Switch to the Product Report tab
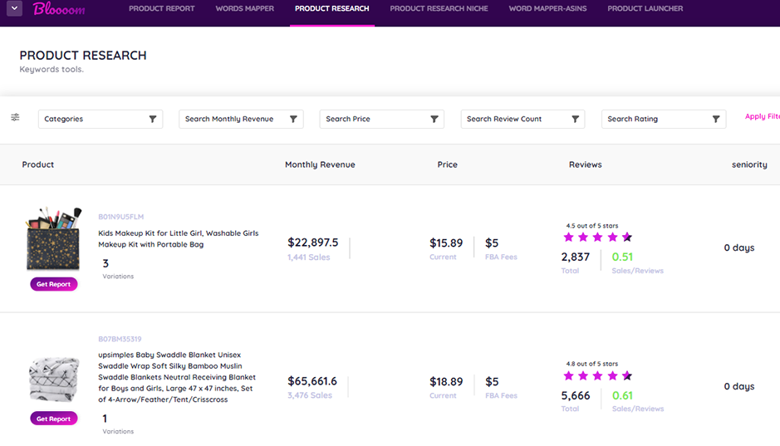Image resolution: width=780 pixels, height=446 pixels. click(x=162, y=9)
